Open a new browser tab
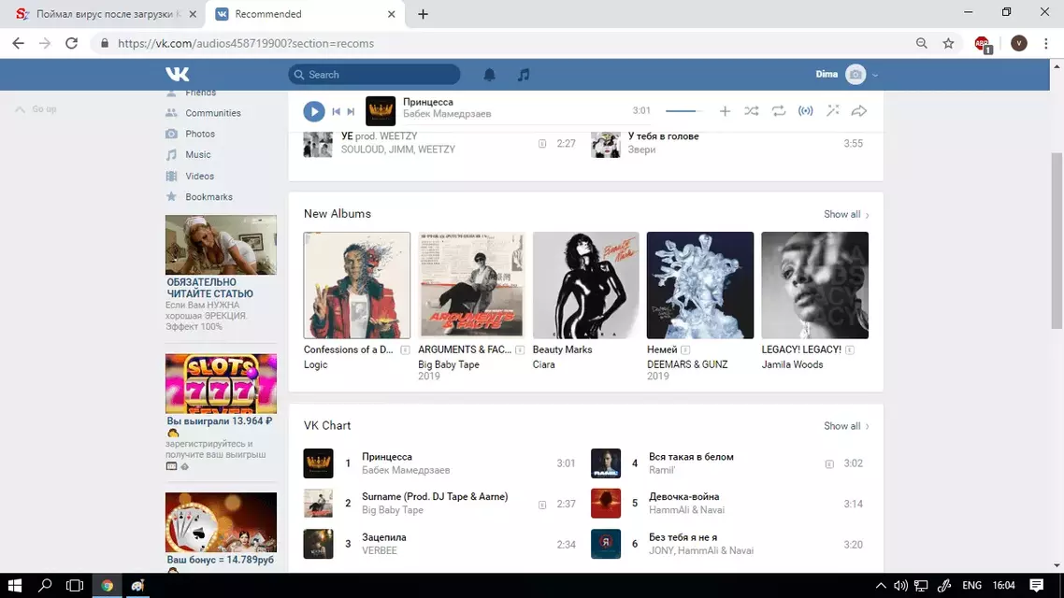1064x598 pixels. pyautogui.click(x=423, y=14)
